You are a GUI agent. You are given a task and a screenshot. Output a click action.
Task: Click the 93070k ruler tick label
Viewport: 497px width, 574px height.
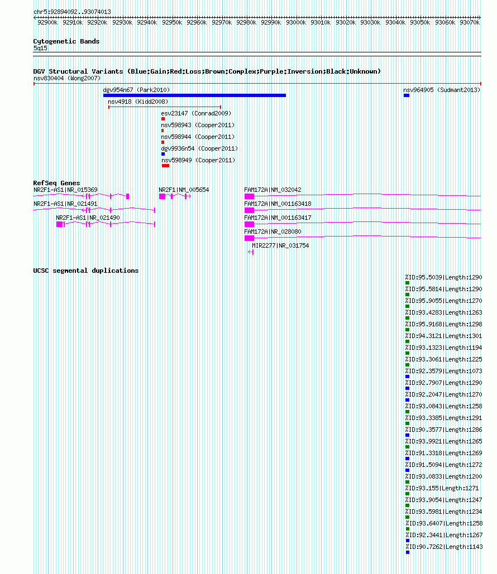[x=470, y=22]
